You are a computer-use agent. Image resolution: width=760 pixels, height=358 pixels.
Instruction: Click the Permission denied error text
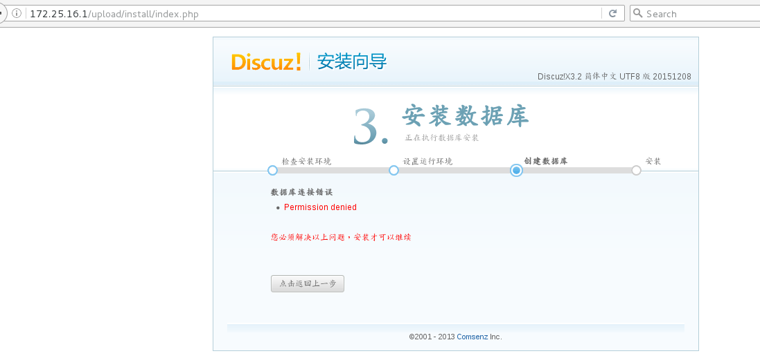pyautogui.click(x=320, y=207)
